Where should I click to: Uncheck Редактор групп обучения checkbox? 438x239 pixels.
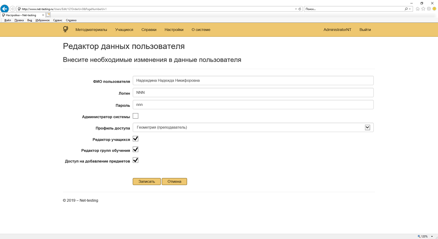point(136,150)
